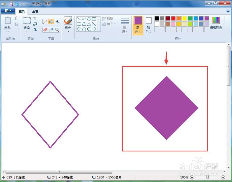The width and height of the screenshot is (232, 182).
Task: Select the Magnifier tool
Action: pos(57,30)
